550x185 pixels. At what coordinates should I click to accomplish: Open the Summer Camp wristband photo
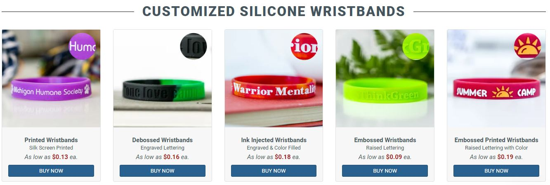(496, 78)
